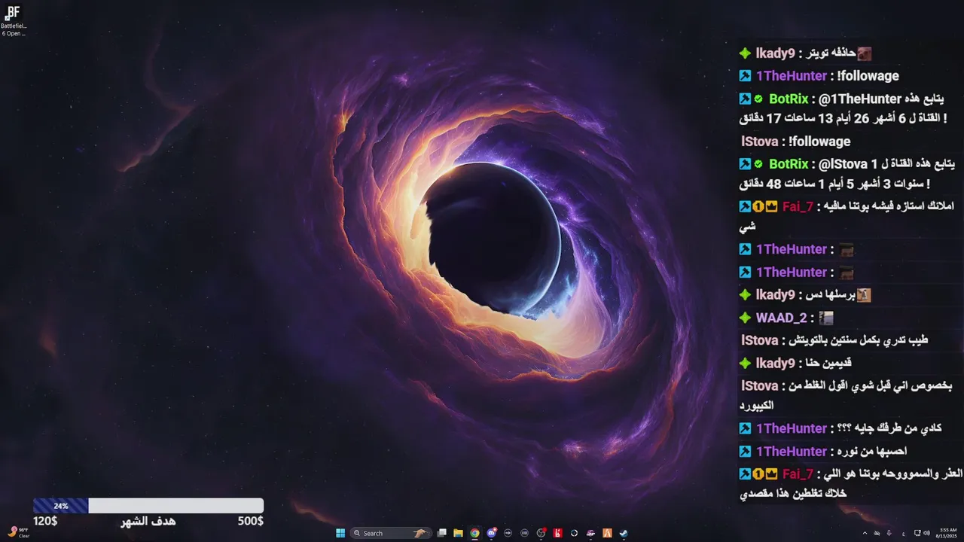964x542 pixels.
Task: Click the blue moderator badge in 1TheHunter's !followage row
Action: click(745, 76)
